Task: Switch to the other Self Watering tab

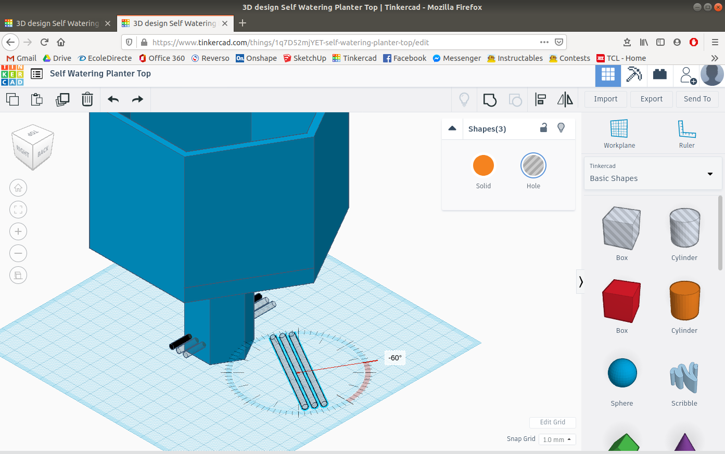Action: [57, 23]
